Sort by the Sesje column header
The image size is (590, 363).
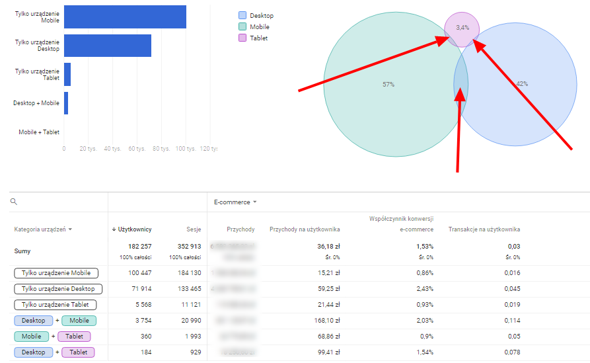(194, 229)
